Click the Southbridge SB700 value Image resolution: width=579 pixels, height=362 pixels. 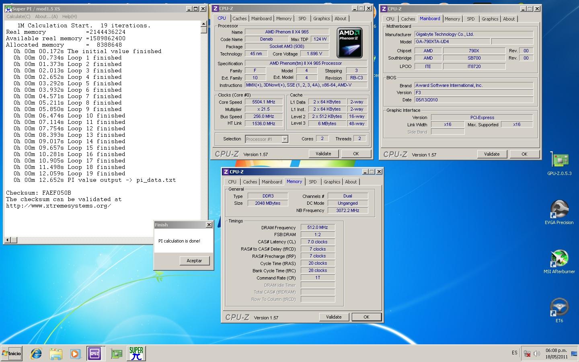pos(474,58)
